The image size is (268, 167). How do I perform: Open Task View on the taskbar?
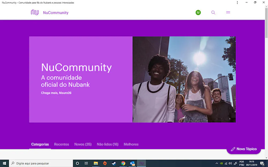[86, 163]
